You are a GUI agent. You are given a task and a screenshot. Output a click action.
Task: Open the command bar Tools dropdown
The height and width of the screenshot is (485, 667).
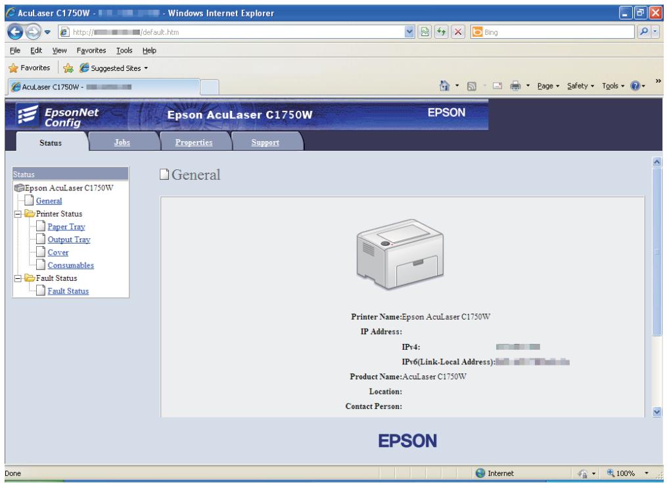[x=613, y=86]
